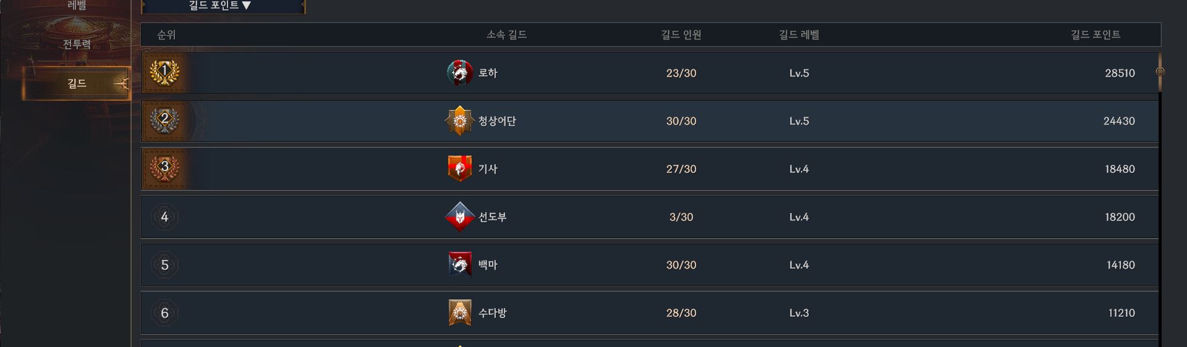This screenshot has height=347, width=1187.
Task: Click the 기사 guild shield emblem
Action: (x=459, y=169)
